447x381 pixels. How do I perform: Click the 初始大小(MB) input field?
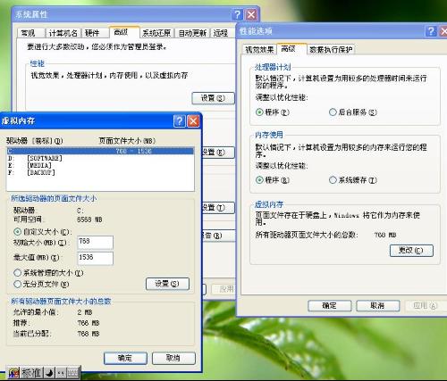tap(96, 243)
